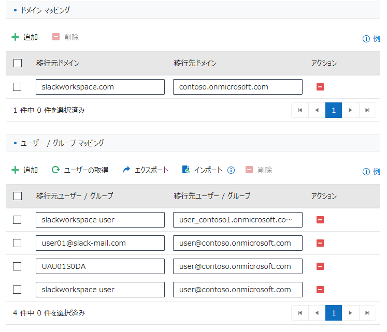Check the UAU01S0DA row checkbox

[17, 266]
